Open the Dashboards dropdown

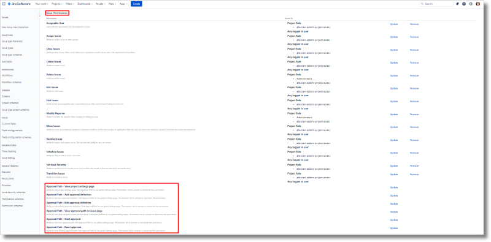click(85, 4)
